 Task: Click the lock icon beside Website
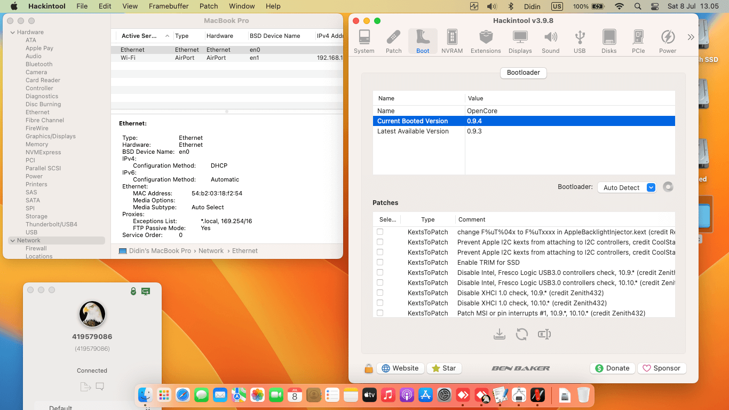368,368
